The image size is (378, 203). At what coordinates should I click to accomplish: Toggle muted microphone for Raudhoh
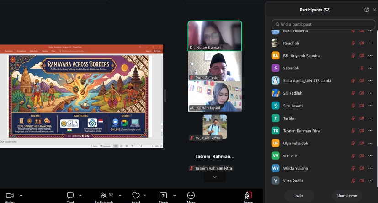[x=353, y=43]
